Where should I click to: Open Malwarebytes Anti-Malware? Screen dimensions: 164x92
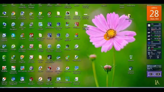(x=4, y=48)
